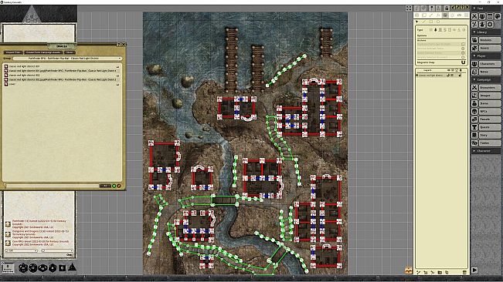503x282 pixels.
Task: Toggle the third Occluder option radio
Action: click(x=463, y=52)
